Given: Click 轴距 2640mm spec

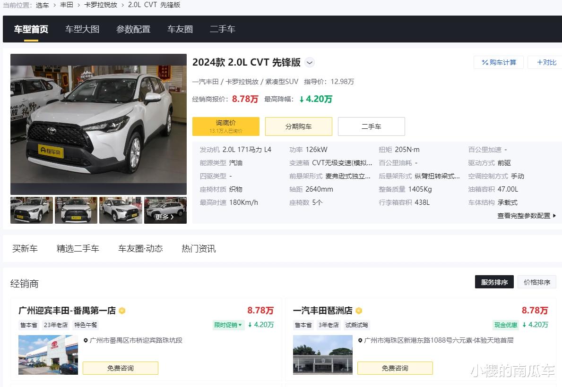Looking at the screenshot, I should click(311, 189).
